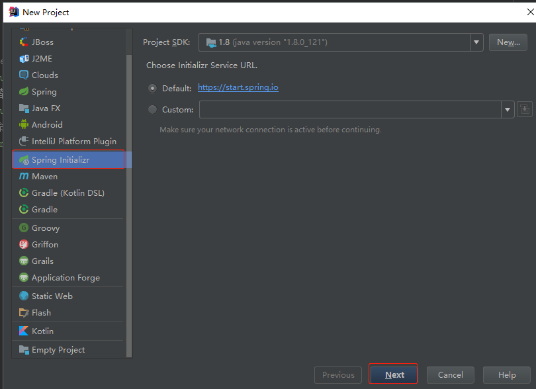Click the Application Forge label text
The width and height of the screenshot is (536, 389).
66,278
